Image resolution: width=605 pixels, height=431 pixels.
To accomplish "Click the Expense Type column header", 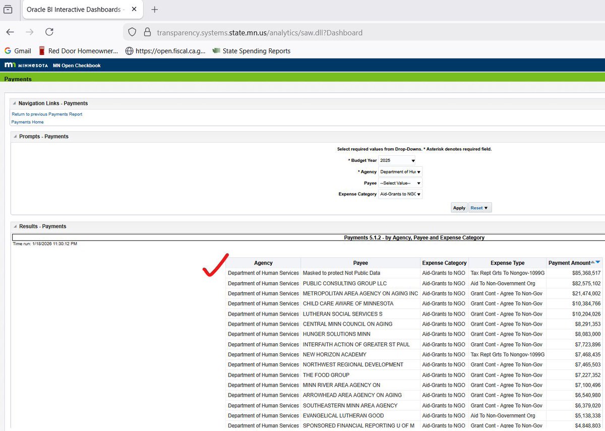I will pos(507,263).
